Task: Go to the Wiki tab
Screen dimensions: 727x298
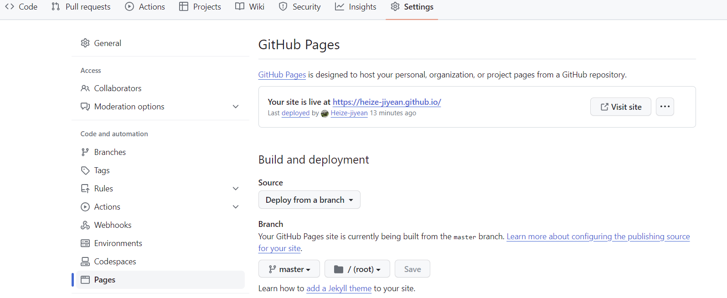Action: (x=250, y=7)
